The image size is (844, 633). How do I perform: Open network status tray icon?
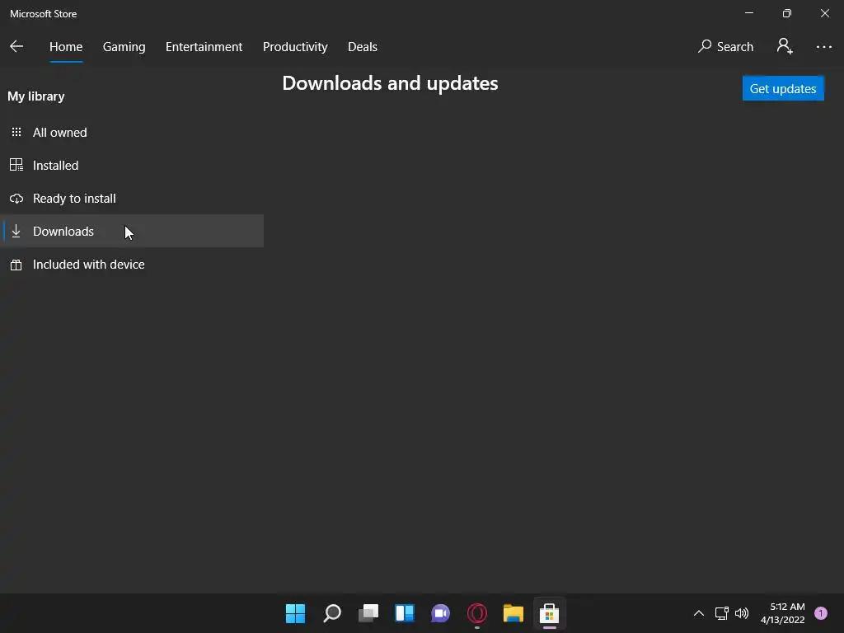721,613
